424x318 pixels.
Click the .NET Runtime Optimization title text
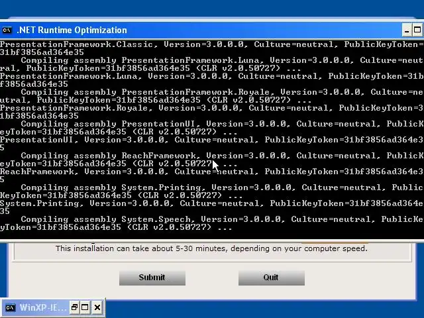coord(72,30)
